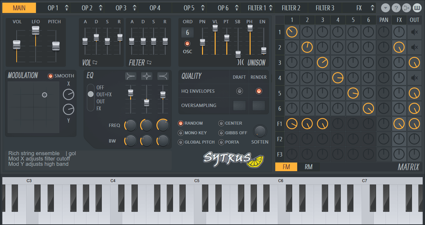Click the first FREQ knob in EQ
Viewport: 425px width, 225px height.
130,125
